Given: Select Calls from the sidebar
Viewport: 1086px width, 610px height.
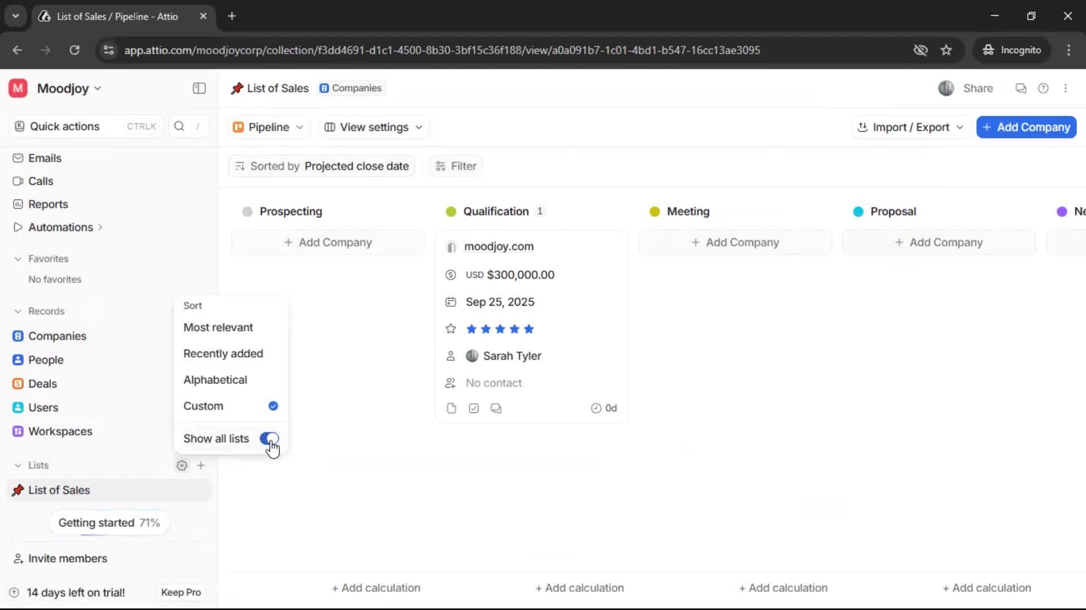Looking at the screenshot, I should point(41,181).
